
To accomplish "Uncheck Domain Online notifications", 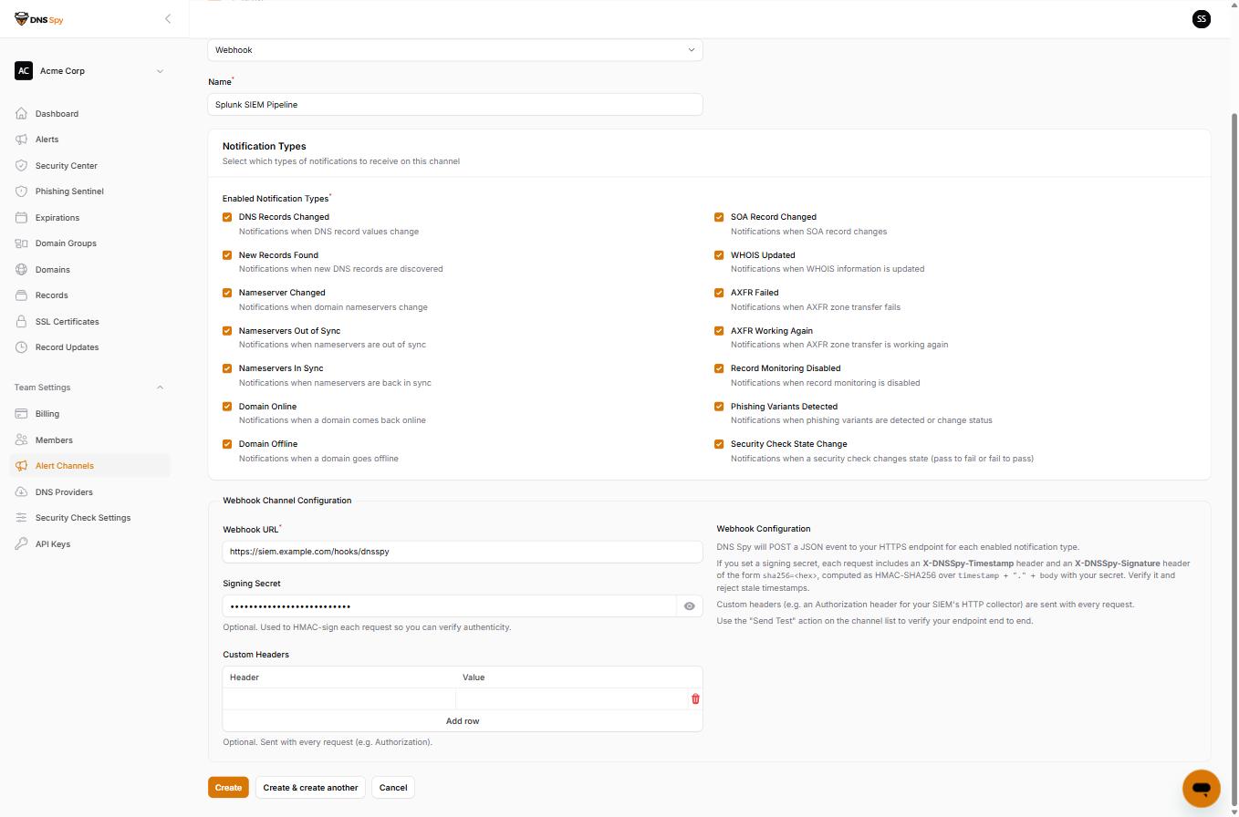I will point(227,407).
